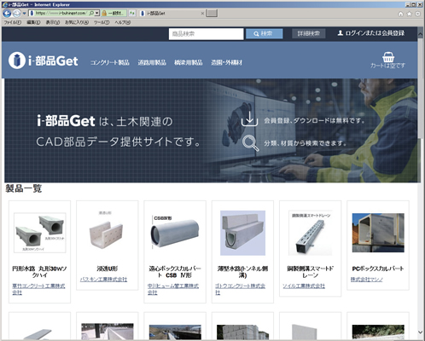Expand recent pages dropdown next to forward
Image resolution: width=425 pixels, height=341 pixels.
coord(24,14)
